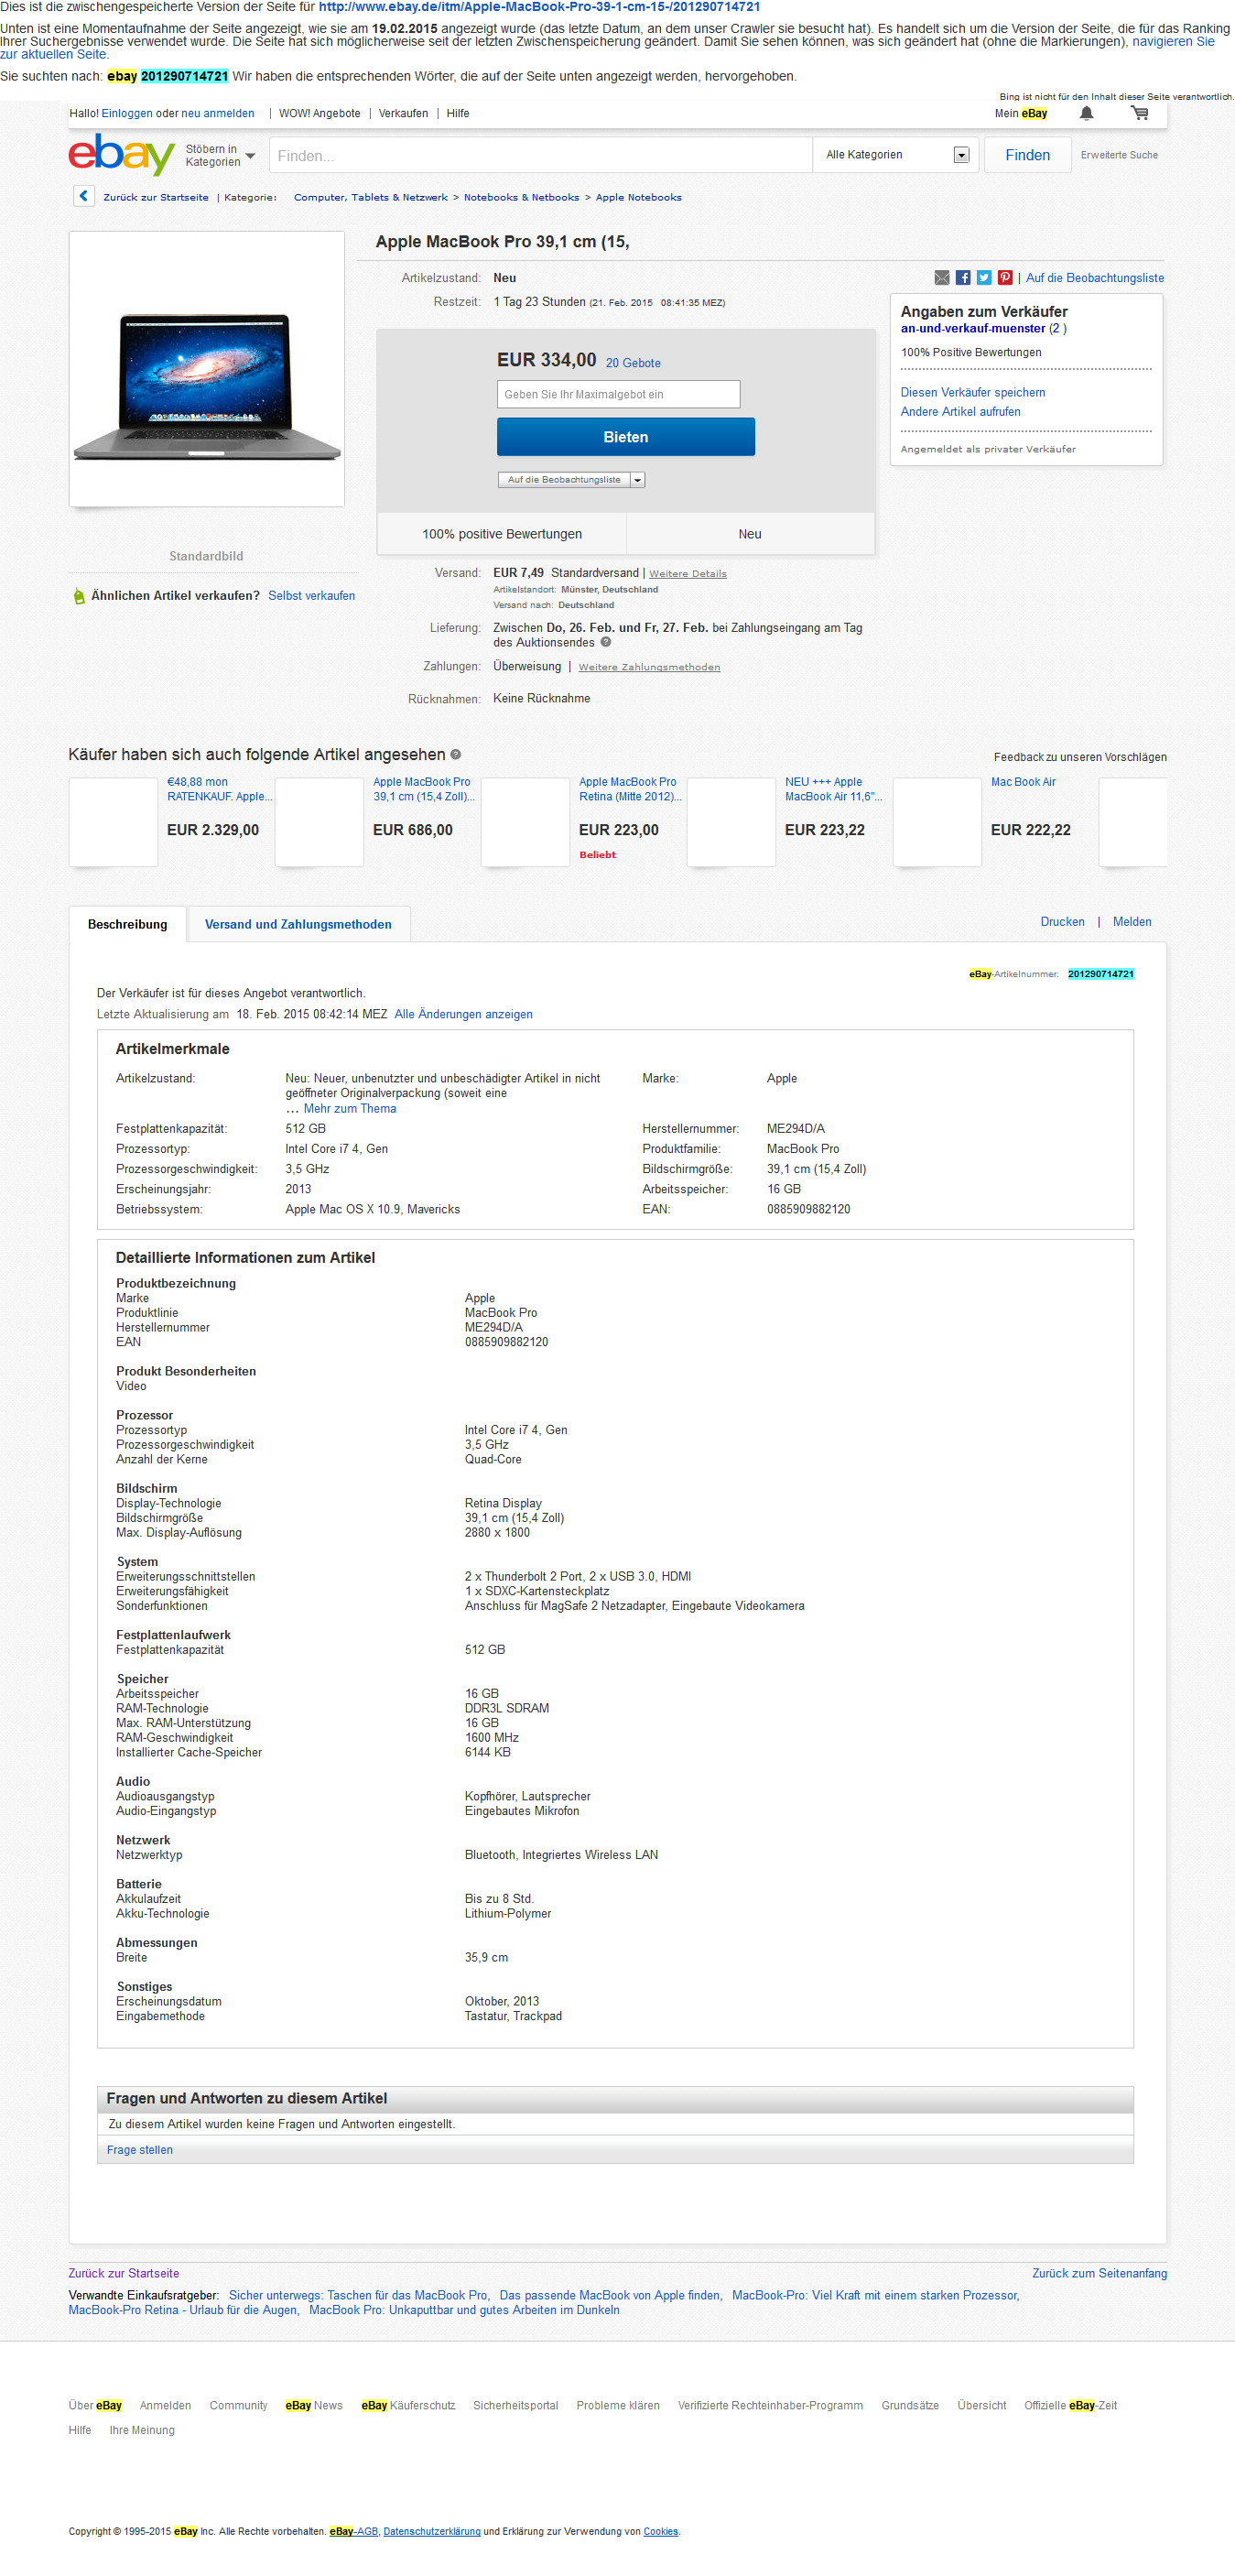Click 'Diesen Verkäufer speichern' link
Screen dimensions: 1235x2576
[972, 392]
